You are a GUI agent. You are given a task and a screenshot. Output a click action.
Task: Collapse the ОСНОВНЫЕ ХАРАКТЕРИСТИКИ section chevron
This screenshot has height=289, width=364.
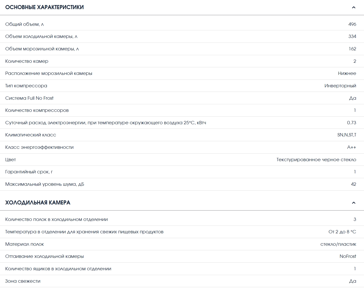click(354, 7)
